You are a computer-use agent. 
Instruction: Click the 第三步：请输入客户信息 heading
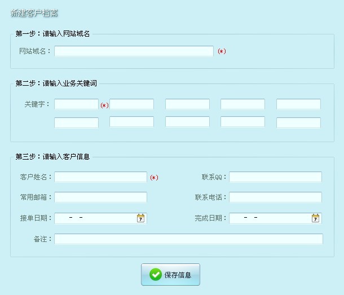point(52,157)
